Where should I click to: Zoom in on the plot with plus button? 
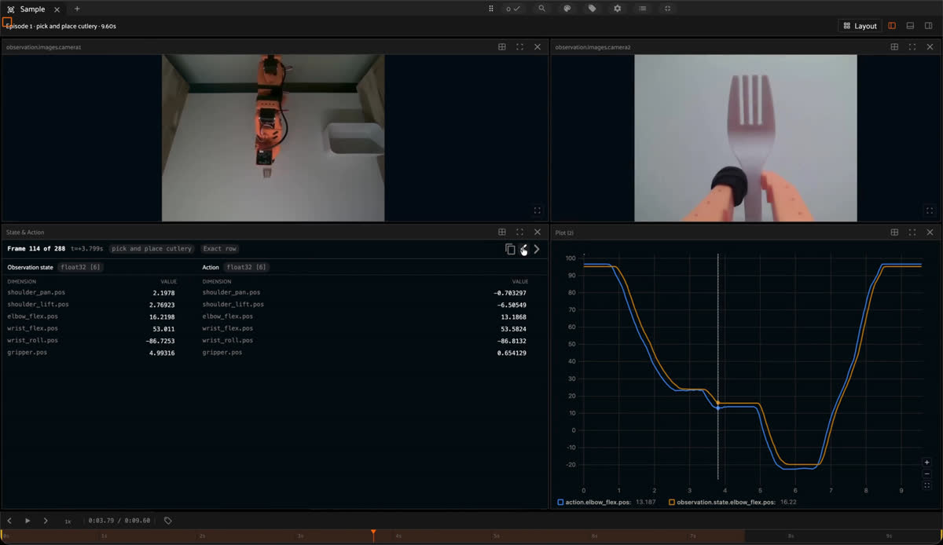tap(927, 463)
